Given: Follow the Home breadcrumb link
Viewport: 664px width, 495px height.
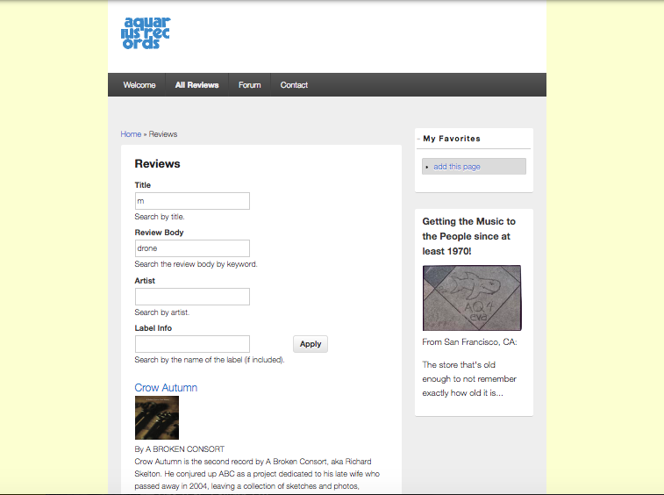Looking at the screenshot, I should [131, 134].
